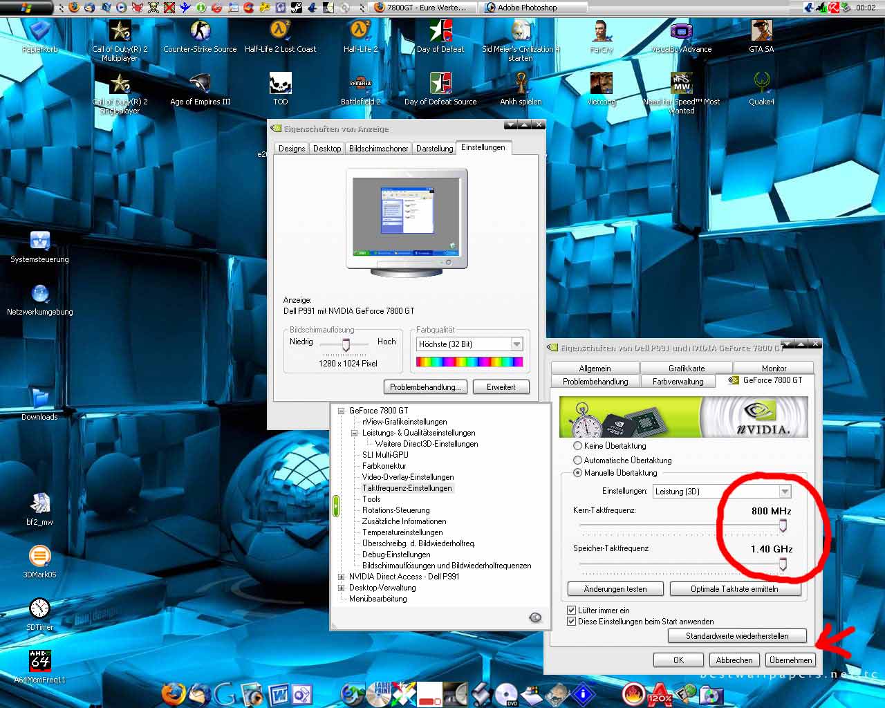Viewport: 885px width, 708px height.
Task: Switch to the Monitor tab
Action: 774,368
